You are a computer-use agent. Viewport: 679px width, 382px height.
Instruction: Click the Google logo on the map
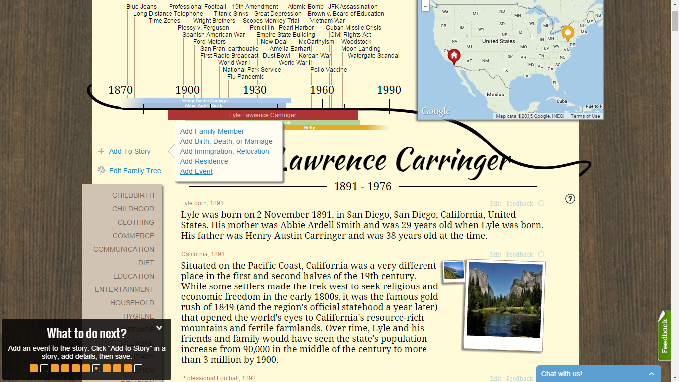tap(435, 111)
